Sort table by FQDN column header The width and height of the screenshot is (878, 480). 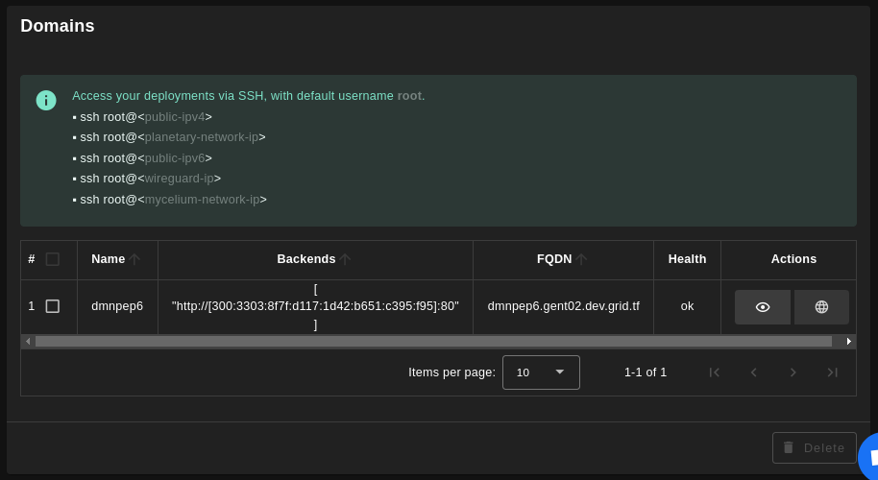click(x=554, y=259)
